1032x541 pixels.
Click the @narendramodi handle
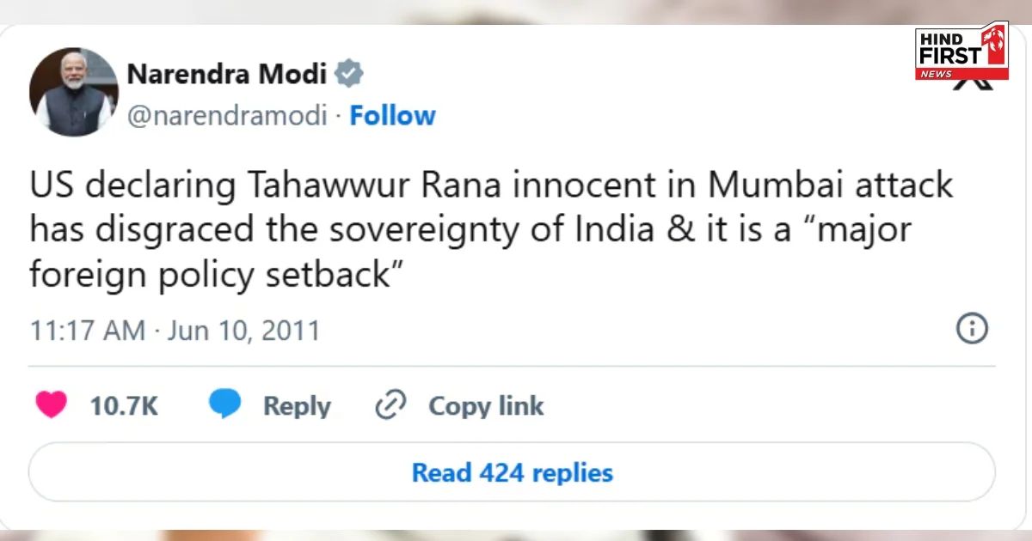227,116
